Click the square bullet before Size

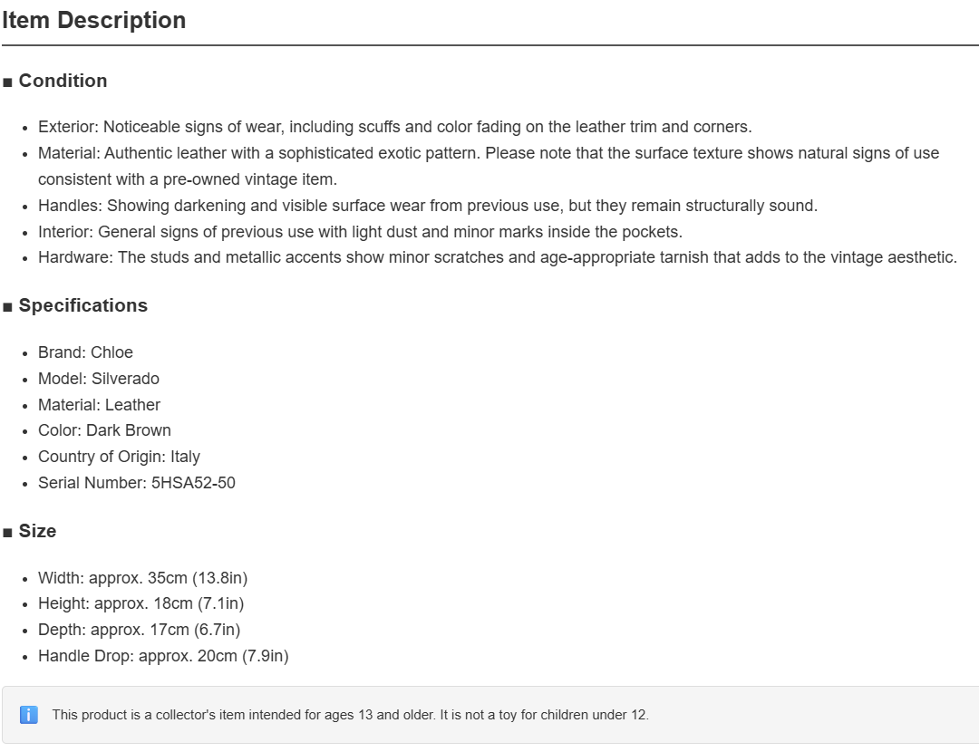coord(7,533)
